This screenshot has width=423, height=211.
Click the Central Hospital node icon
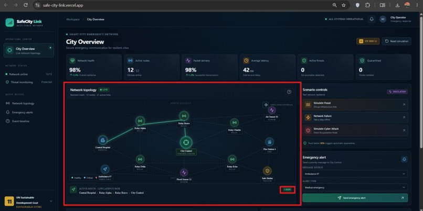coord(102,140)
